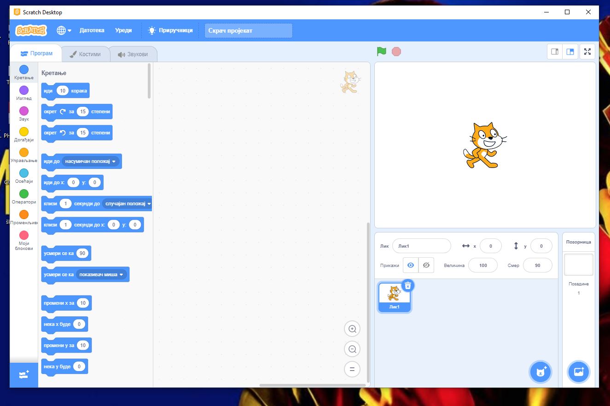
Task: Click the red stop sign button
Action: click(396, 52)
